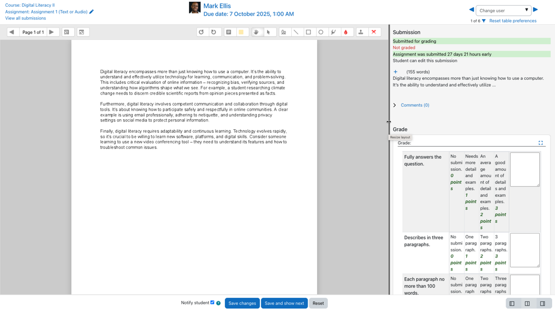Click remark box for Describes in three paragraphs
Screen dimensions: 555x312
tap(525, 250)
